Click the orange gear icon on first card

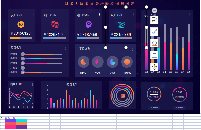point(21,24)
